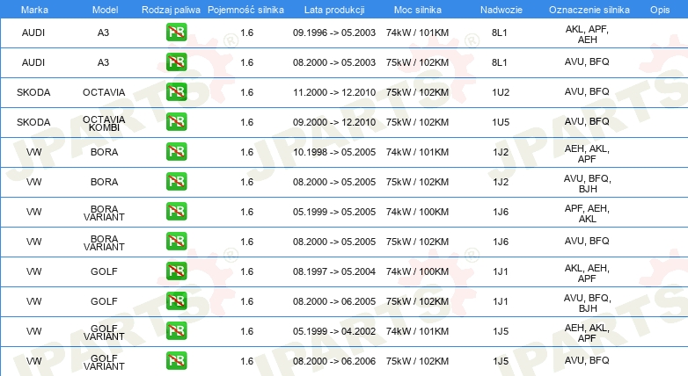Click the fuel icon in the VW BORA 74kW row
688x376 pixels.
(176, 152)
